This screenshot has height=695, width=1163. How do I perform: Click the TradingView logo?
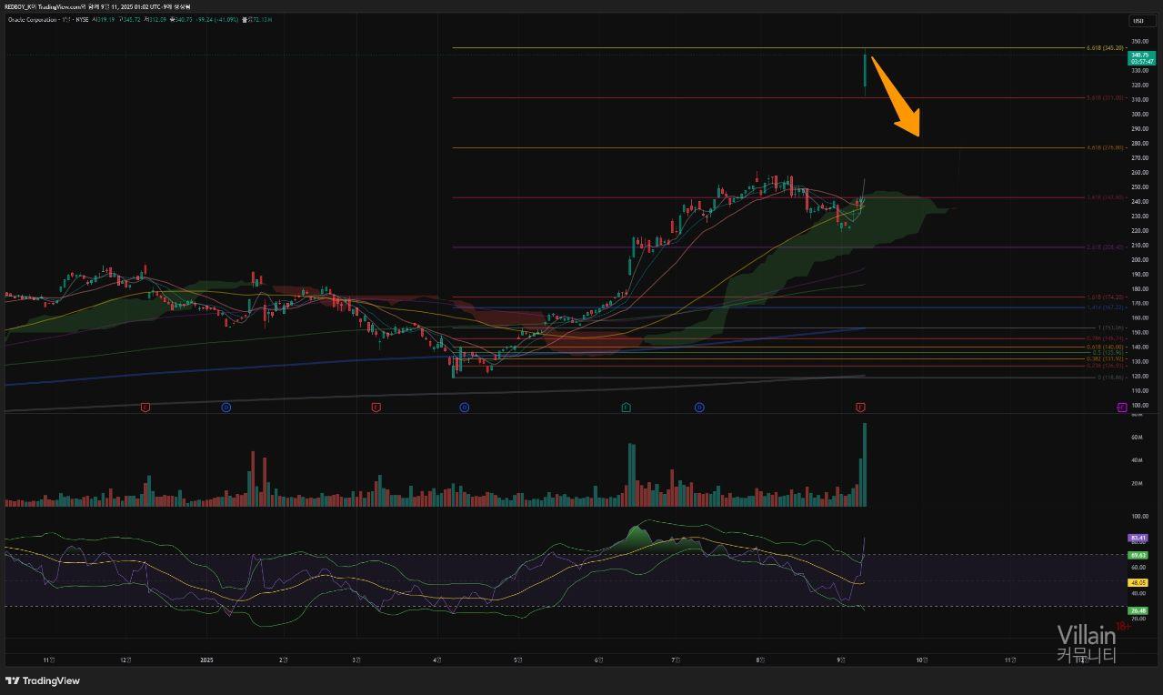(43, 680)
